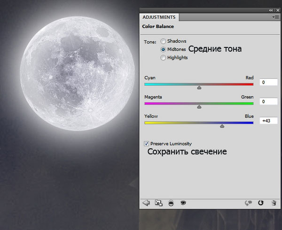Reset adjustment to defaults icon
The image size is (282, 230).
260,203
